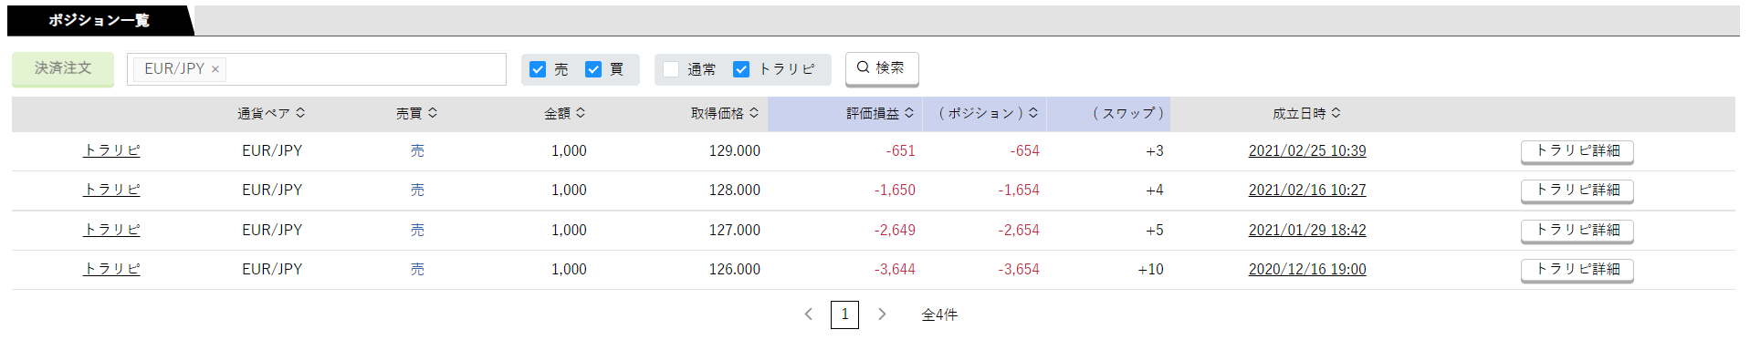Click the 決済注文 button
The width and height of the screenshot is (1750, 340).
(x=63, y=68)
